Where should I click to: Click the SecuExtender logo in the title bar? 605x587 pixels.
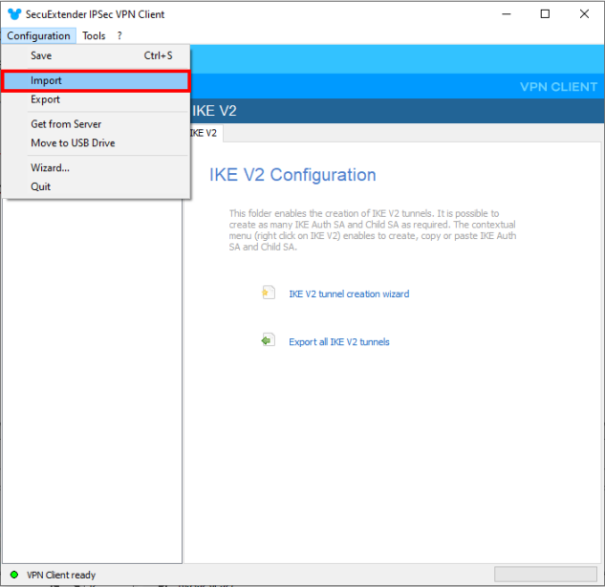pos(13,13)
